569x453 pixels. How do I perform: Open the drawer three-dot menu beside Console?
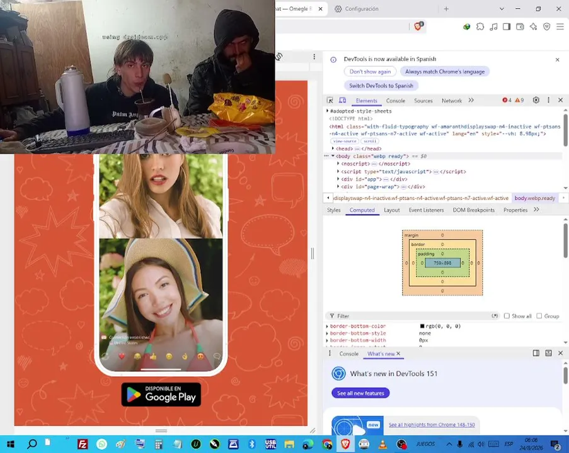point(330,354)
